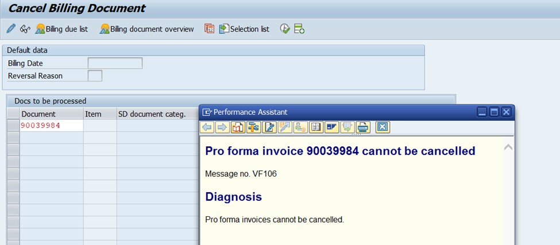Open Billing document overview

pyautogui.click(x=147, y=29)
